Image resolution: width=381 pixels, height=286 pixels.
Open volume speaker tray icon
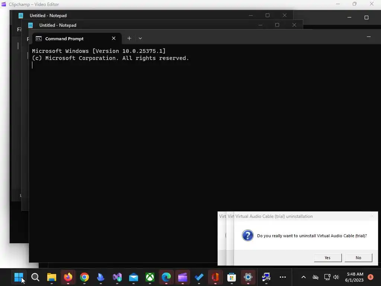tap(336, 277)
